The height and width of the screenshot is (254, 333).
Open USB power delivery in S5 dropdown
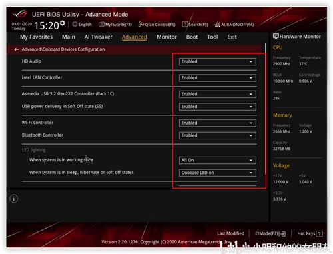click(218, 107)
